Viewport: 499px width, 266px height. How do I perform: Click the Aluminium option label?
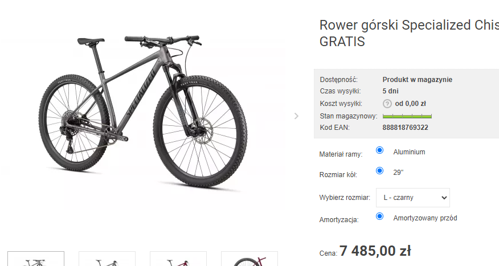click(x=409, y=152)
